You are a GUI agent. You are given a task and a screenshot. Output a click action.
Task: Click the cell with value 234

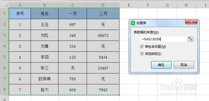pyautogui.click(x=73, y=46)
